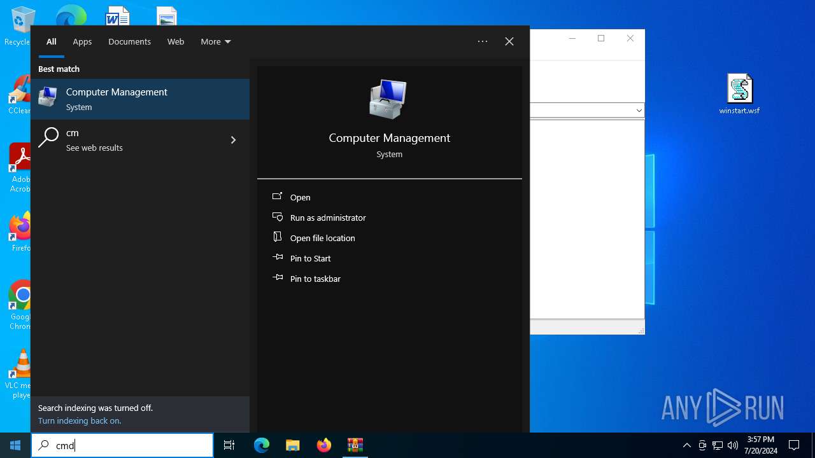Expand the 'cm' web results arrow

tap(233, 140)
